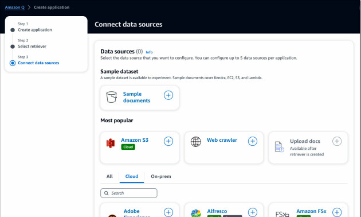The width and height of the screenshot is (361, 217).
Task: Go to Step 1 Create application
Action: point(35,30)
